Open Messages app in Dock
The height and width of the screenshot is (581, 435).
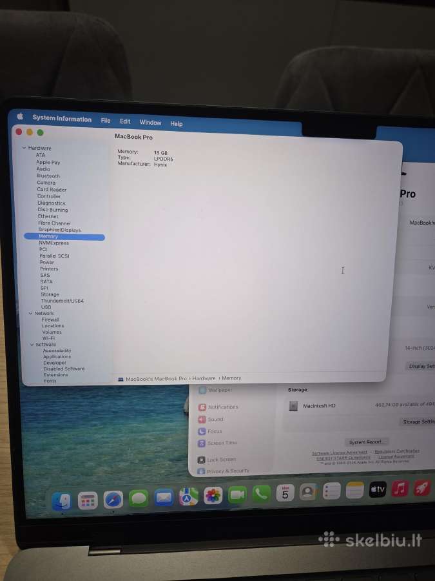(139, 499)
